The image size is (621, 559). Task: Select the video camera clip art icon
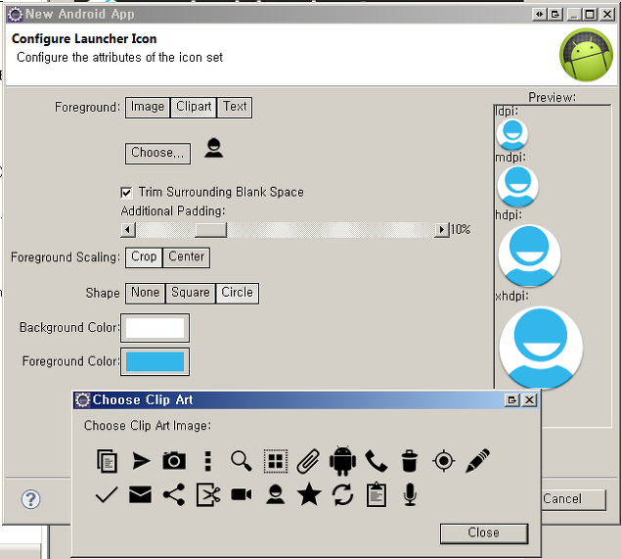pos(242,494)
